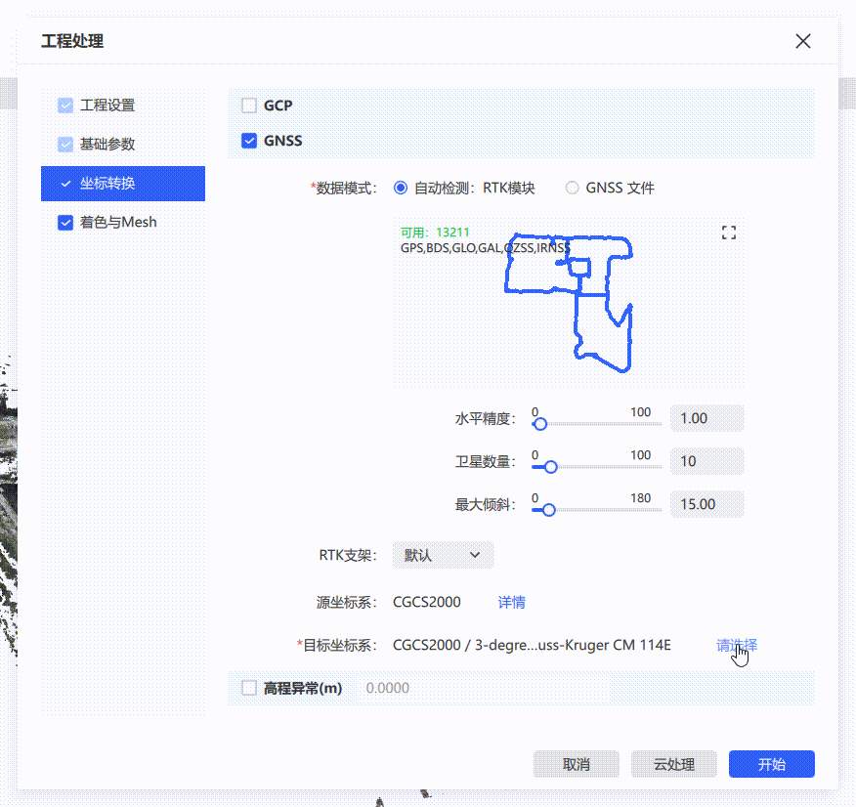This screenshot has width=856, height=807.
Task: Click the 取消 button
Action: 576,764
